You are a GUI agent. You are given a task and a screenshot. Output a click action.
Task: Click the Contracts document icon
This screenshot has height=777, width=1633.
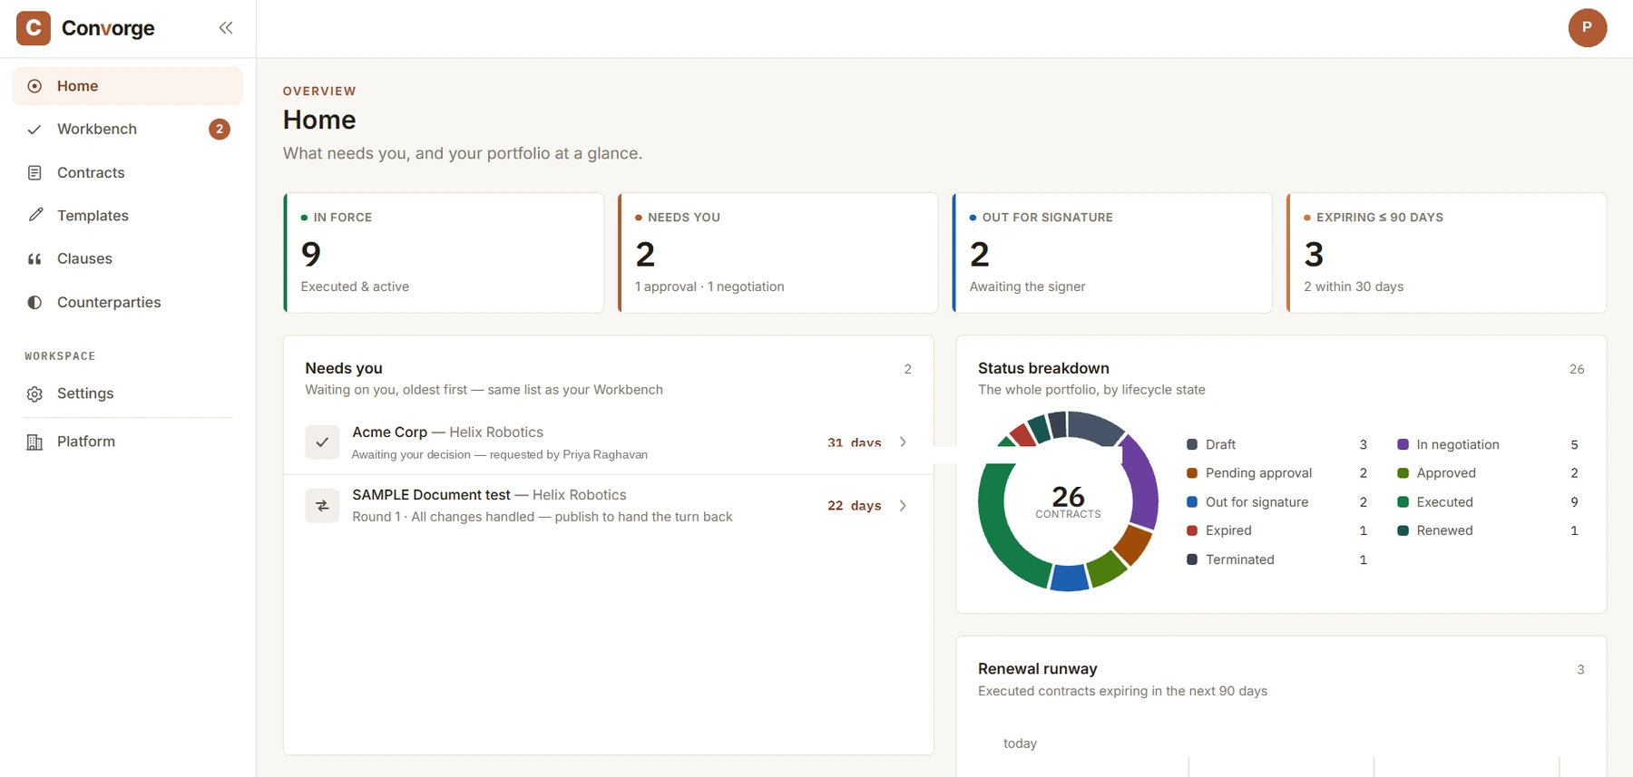coord(34,172)
